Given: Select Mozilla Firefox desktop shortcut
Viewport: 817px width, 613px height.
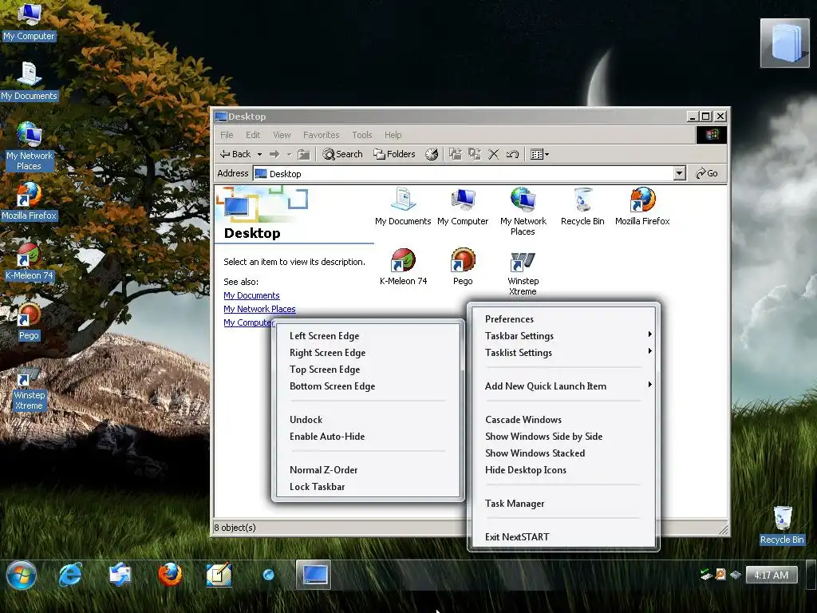Looking at the screenshot, I should point(30,201).
